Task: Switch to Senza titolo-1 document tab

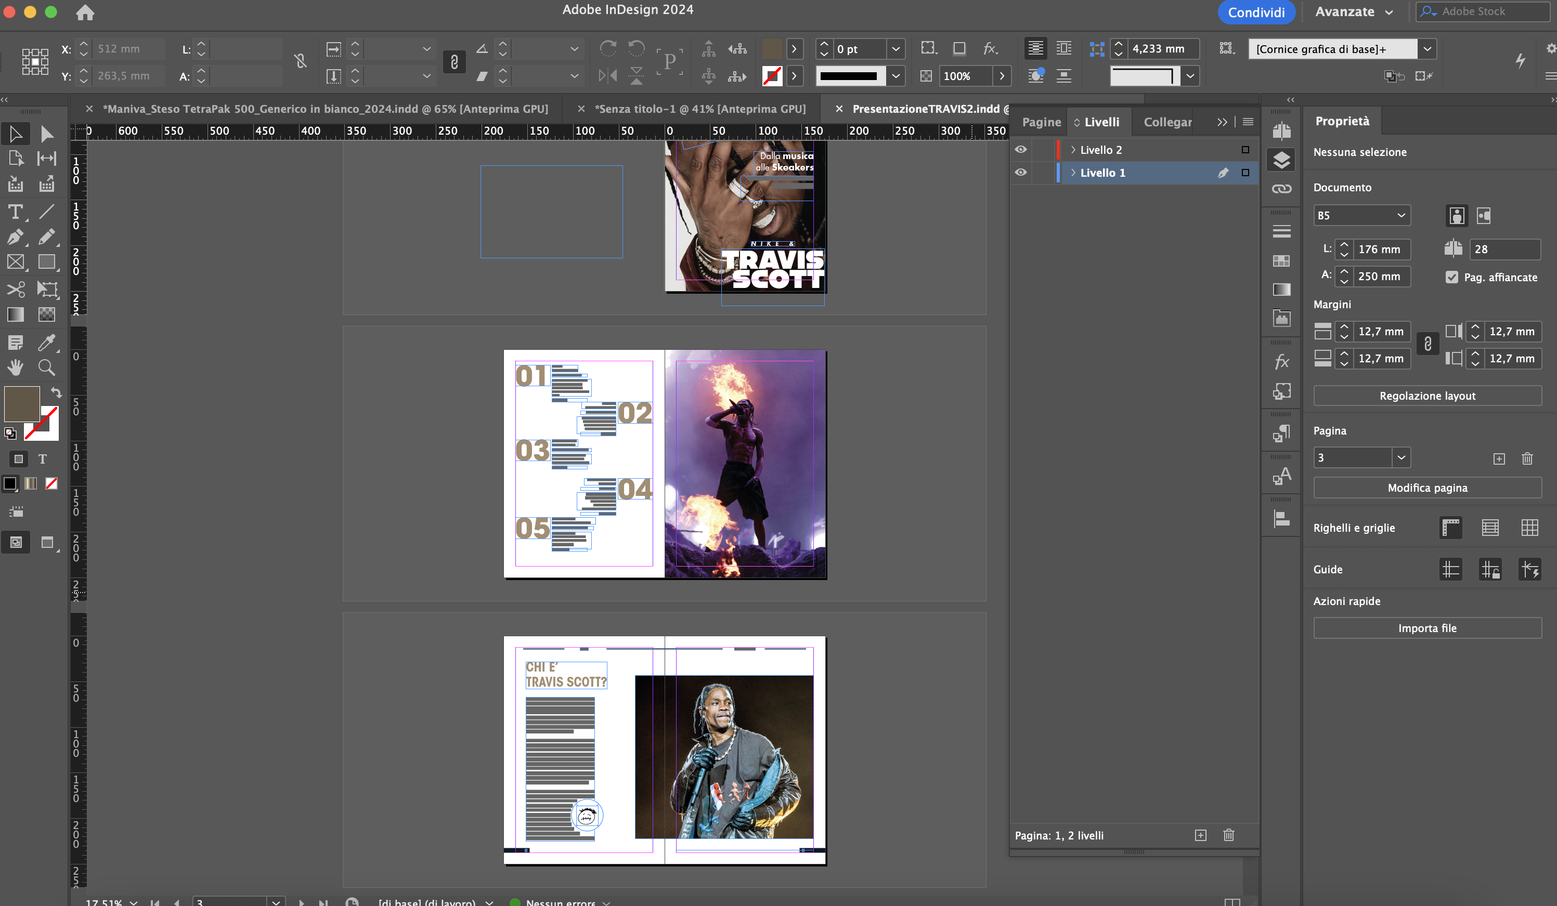Action: pyautogui.click(x=700, y=109)
